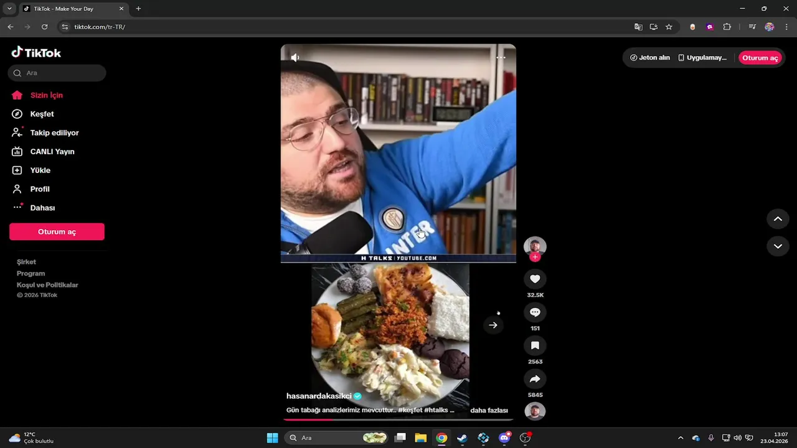The height and width of the screenshot is (448, 797).
Task: Click the browser back arrow
Action: pyautogui.click(x=11, y=27)
